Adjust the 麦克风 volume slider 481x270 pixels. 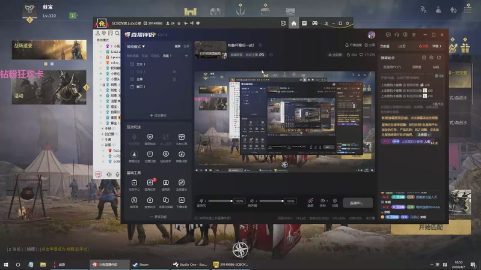point(220,201)
